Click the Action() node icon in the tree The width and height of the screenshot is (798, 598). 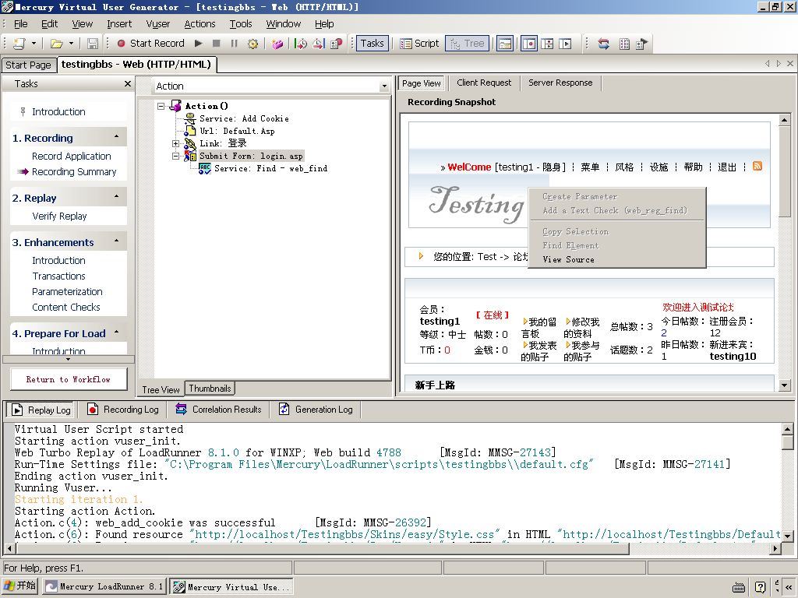[x=175, y=106]
